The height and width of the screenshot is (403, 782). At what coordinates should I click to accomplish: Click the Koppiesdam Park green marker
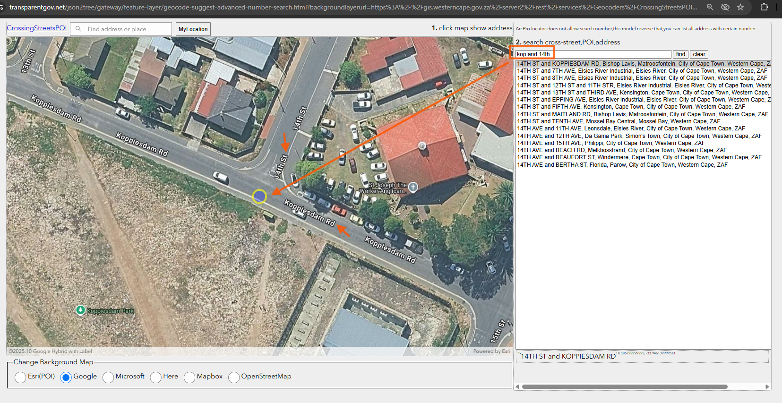pos(80,310)
